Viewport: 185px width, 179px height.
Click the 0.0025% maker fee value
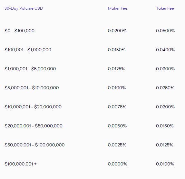(117, 145)
